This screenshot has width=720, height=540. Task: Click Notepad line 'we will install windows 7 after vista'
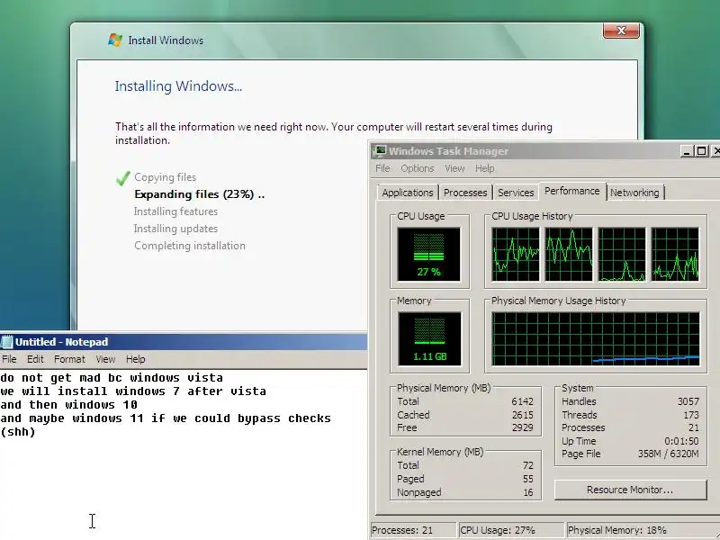click(x=133, y=391)
